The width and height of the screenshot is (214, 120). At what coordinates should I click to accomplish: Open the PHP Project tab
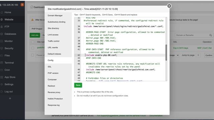(37, 29)
